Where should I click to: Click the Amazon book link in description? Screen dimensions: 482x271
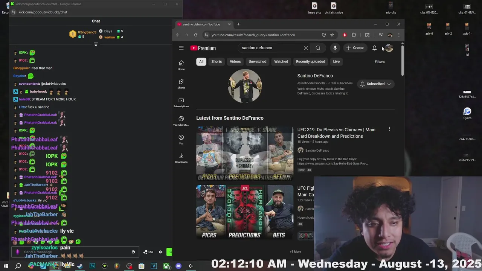tap(333, 164)
